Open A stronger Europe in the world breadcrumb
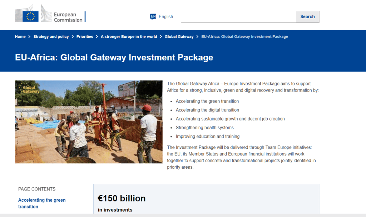Viewport: 366px width, 217px height. [x=129, y=37]
